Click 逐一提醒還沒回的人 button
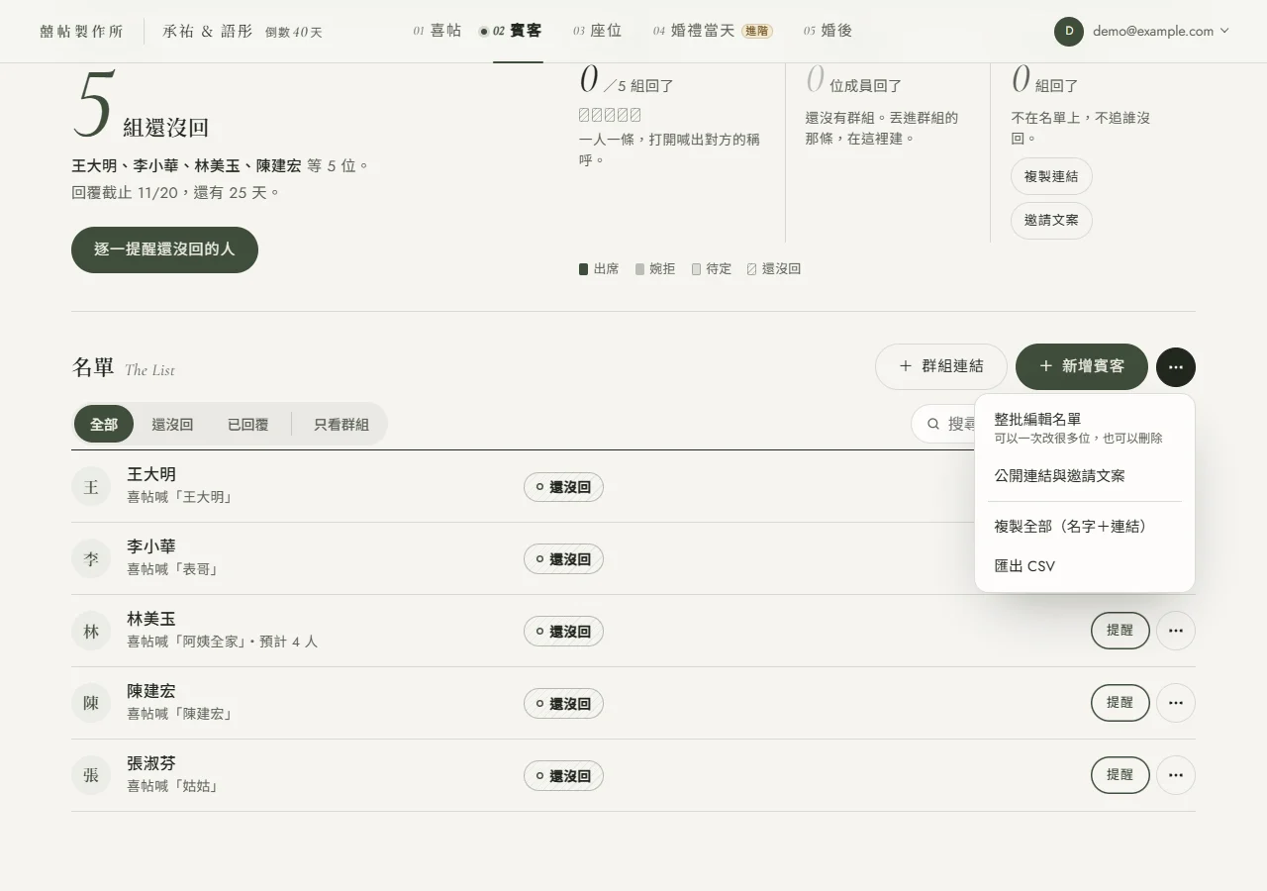The height and width of the screenshot is (891, 1267). pyautogui.click(x=164, y=249)
